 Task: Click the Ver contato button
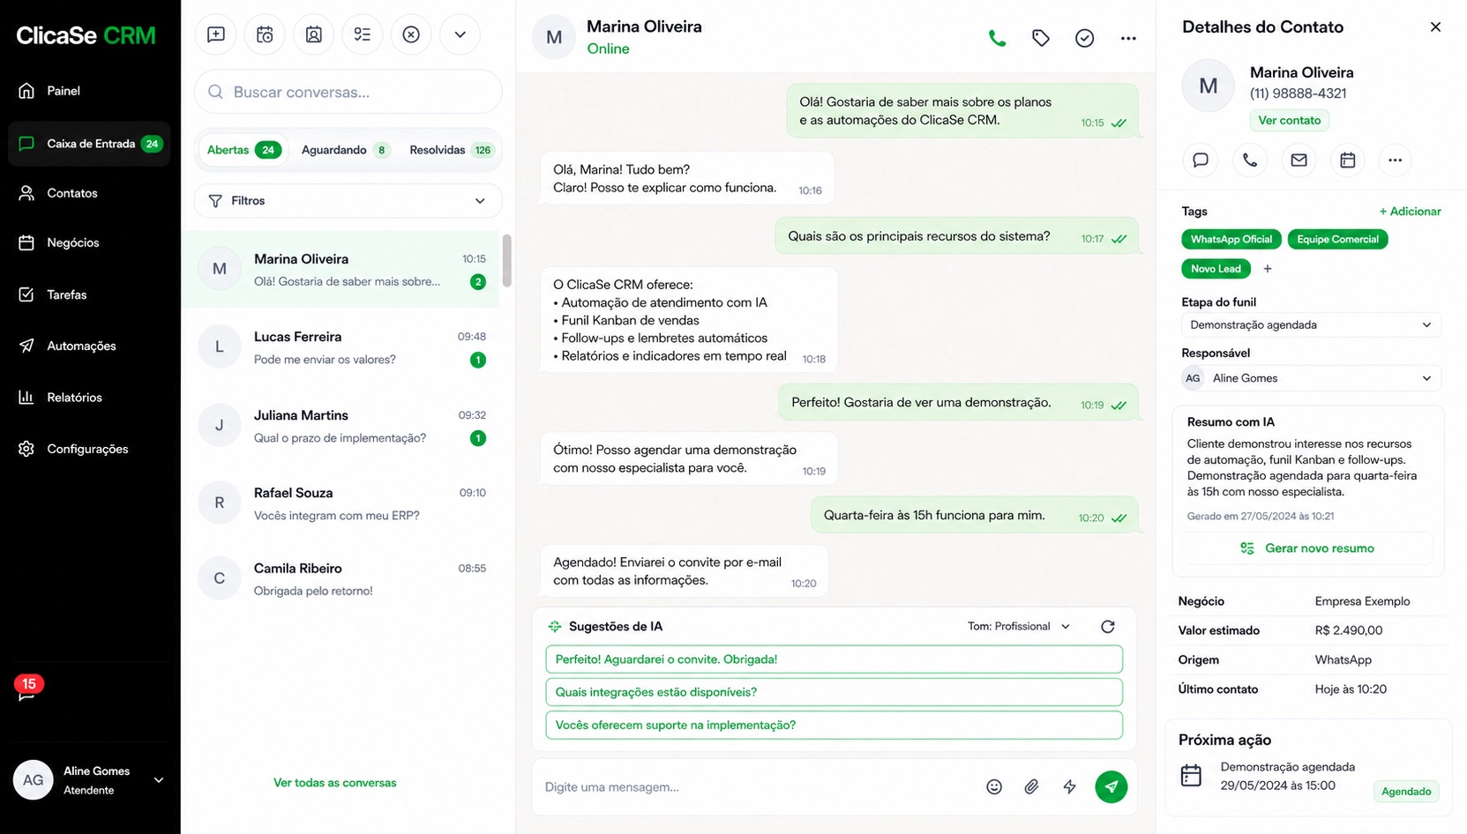coord(1289,120)
